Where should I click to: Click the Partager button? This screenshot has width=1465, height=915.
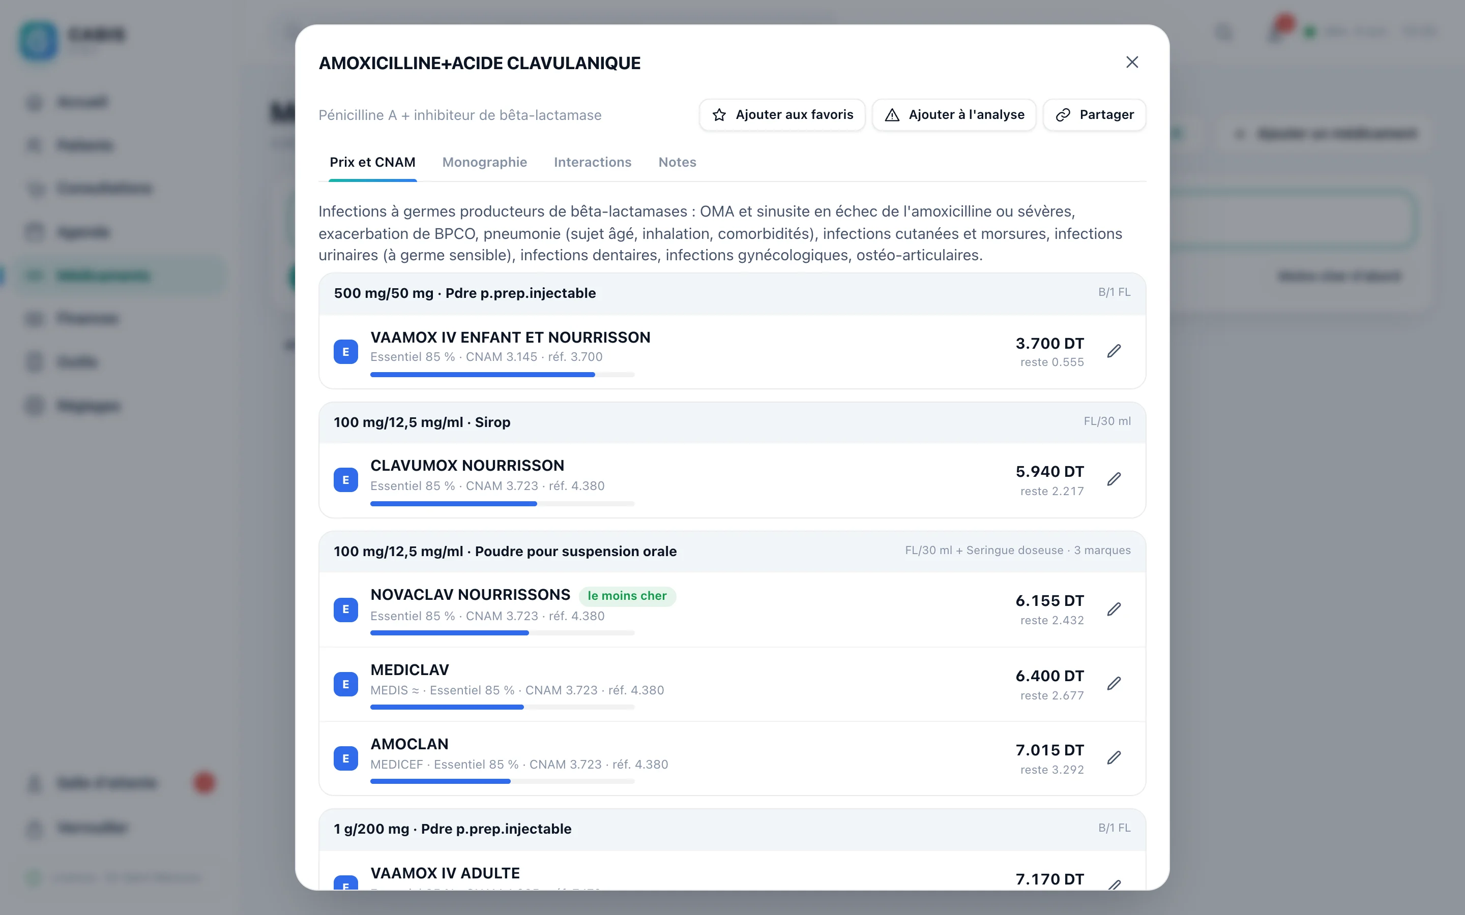point(1094,115)
